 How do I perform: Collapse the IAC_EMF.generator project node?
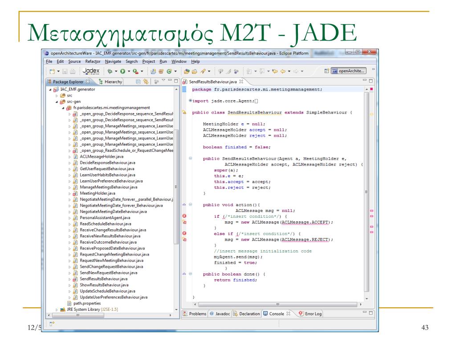pos(50,90)
